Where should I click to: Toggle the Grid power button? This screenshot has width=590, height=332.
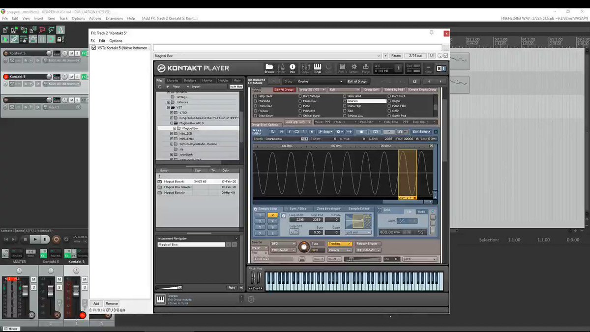[x=380, y=210]
